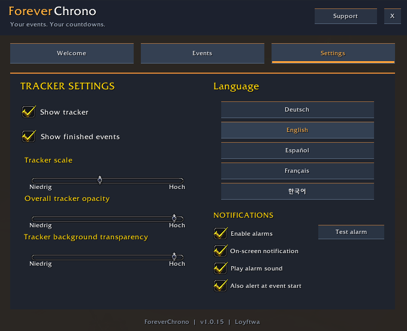The image size is (407, 331).
Task: Click the ForeverChrono logo title
Action: point(52,11)
